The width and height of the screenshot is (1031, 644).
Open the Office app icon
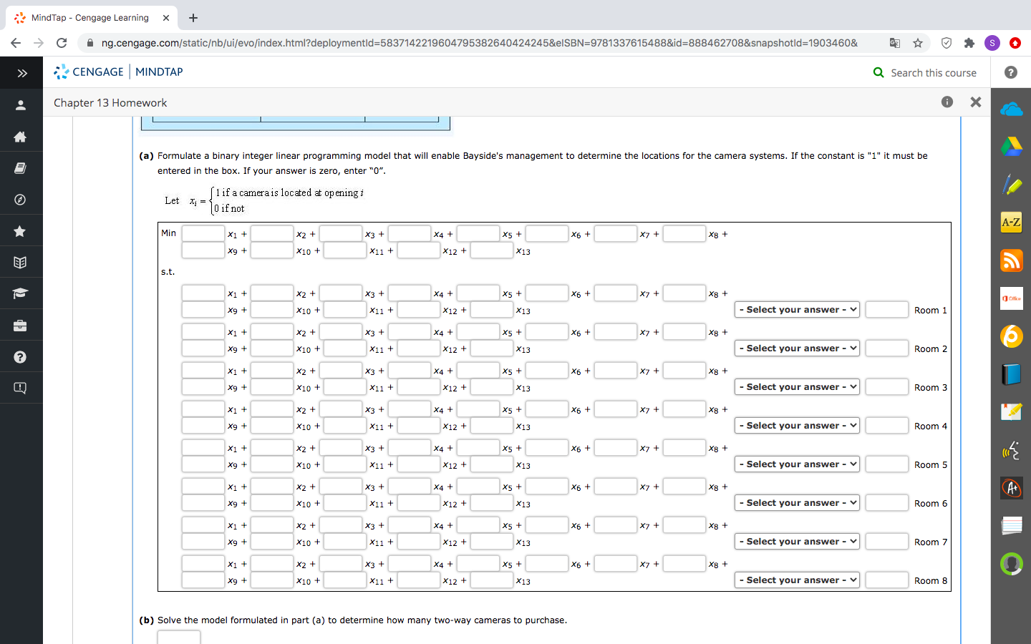coord(1011,298)
